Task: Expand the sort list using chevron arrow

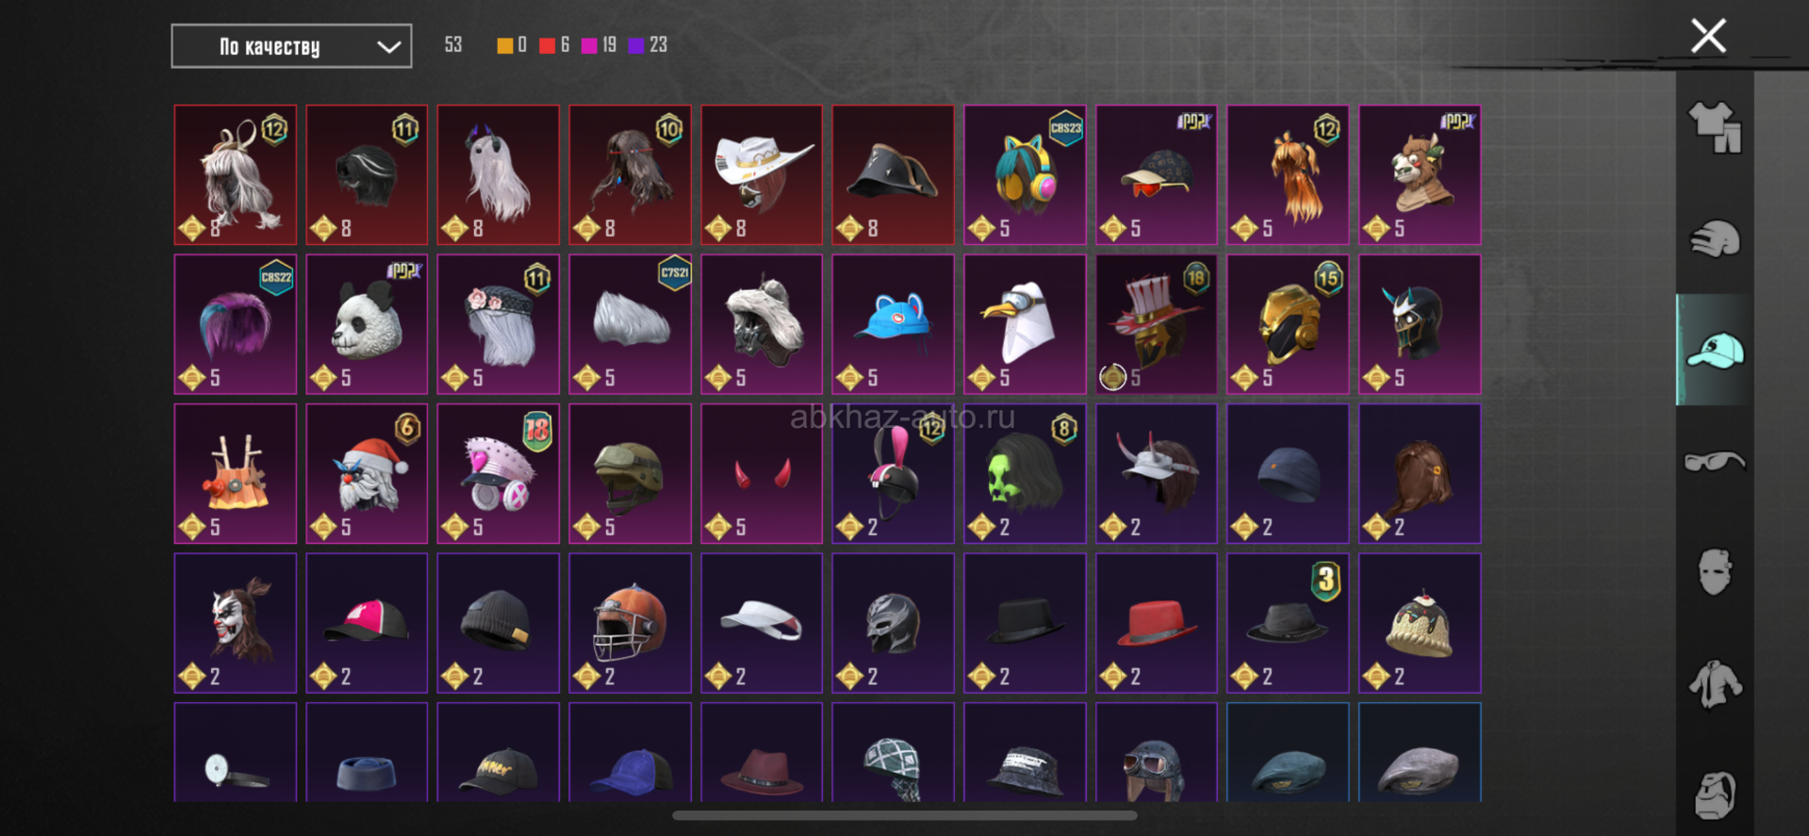Action: tap(388, 47)
